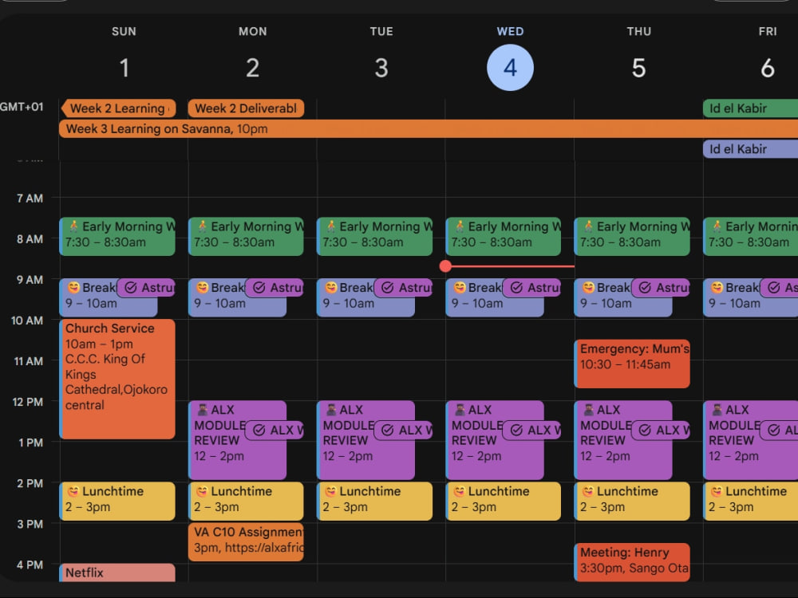
Task: Open Friday Lunchtime 2 – 3pm event
Action: click(x=750, y=501)
